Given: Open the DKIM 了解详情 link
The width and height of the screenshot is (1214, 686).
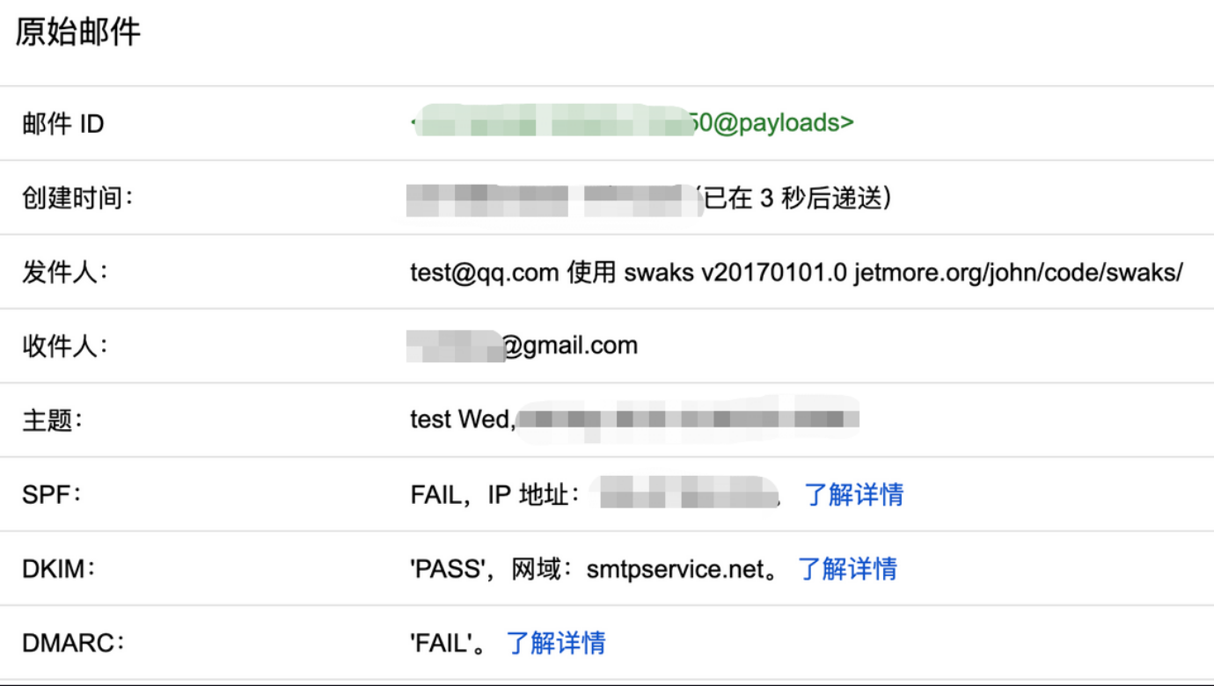Looking at the screenshot, I should [x=847, y=568].
